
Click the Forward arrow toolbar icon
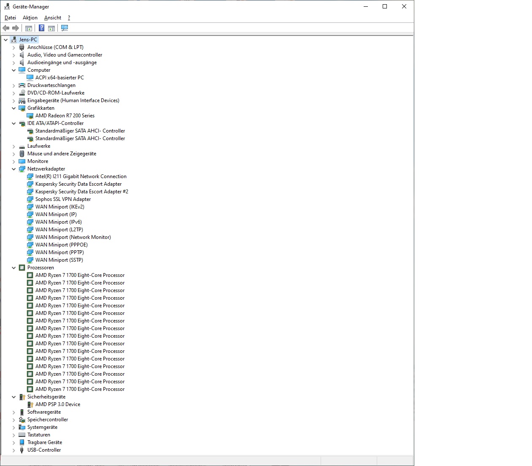[x=16, y=28]
